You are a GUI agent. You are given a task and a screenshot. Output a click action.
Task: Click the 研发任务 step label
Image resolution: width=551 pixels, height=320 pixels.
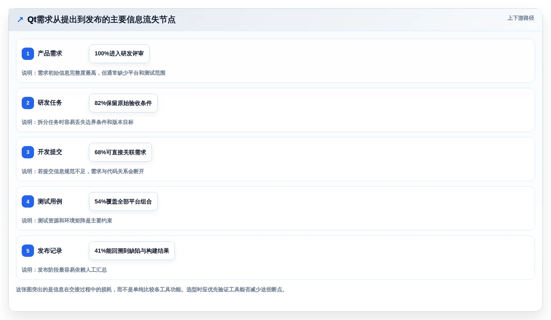coord(50,103)
